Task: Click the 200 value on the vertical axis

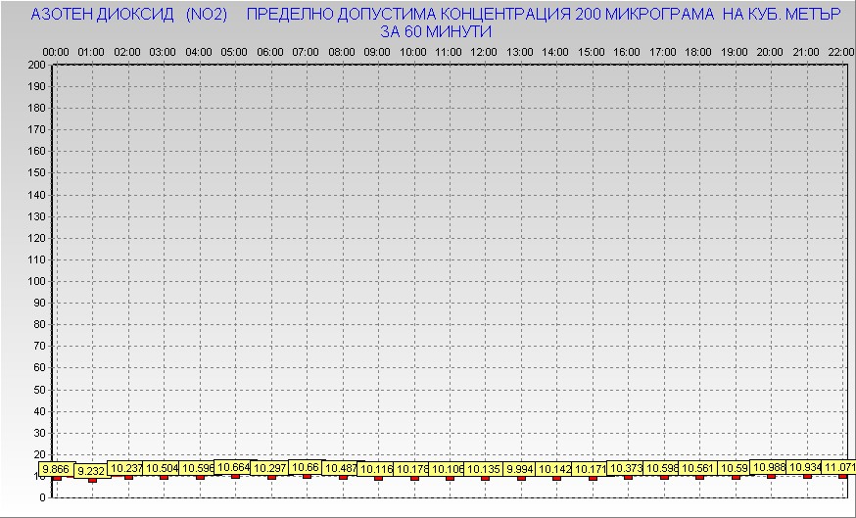Action: point(36,65)
